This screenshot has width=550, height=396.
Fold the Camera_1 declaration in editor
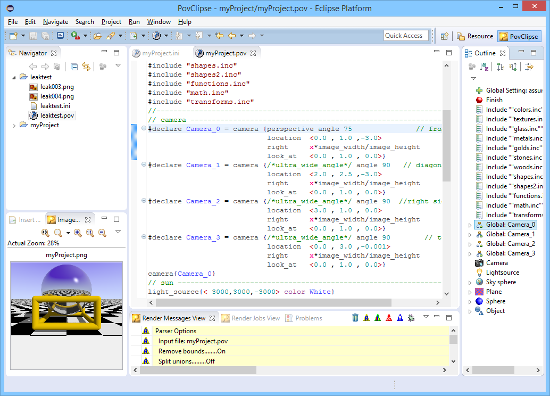[144, 164]
